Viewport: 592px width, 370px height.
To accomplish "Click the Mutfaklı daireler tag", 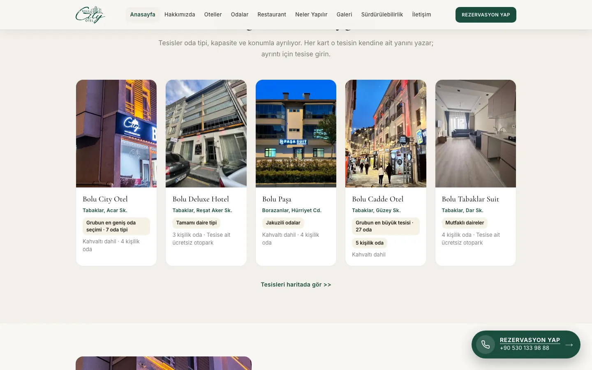I will pos(465,223).
